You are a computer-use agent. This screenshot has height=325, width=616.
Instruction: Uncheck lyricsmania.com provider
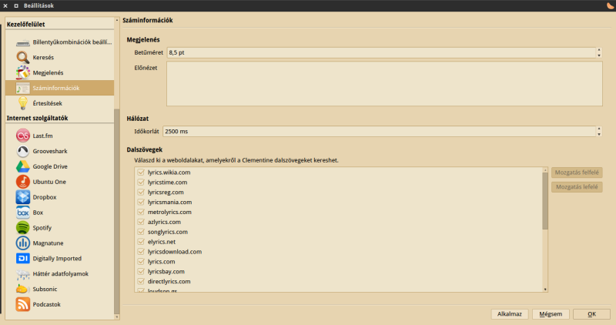click(x=141, y=202)
